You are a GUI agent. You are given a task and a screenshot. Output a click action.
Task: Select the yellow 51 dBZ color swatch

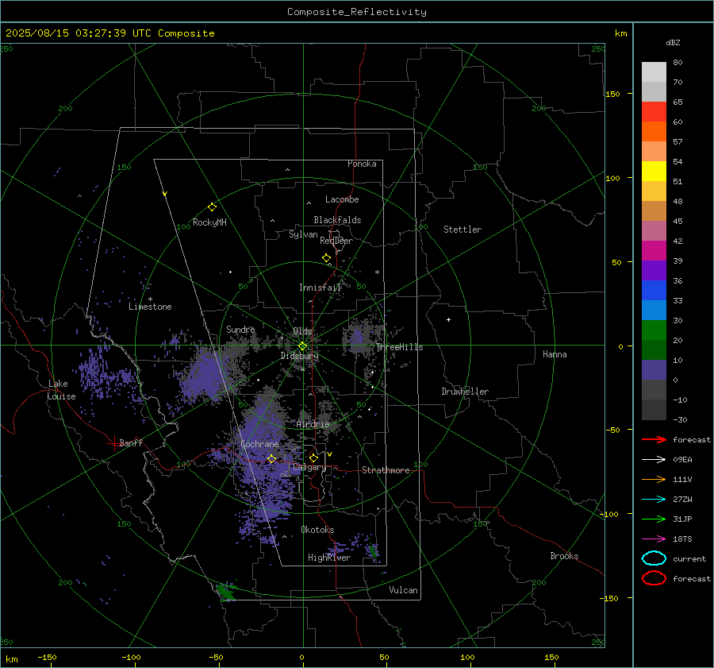pyautogui.click(x=654, y=171)
